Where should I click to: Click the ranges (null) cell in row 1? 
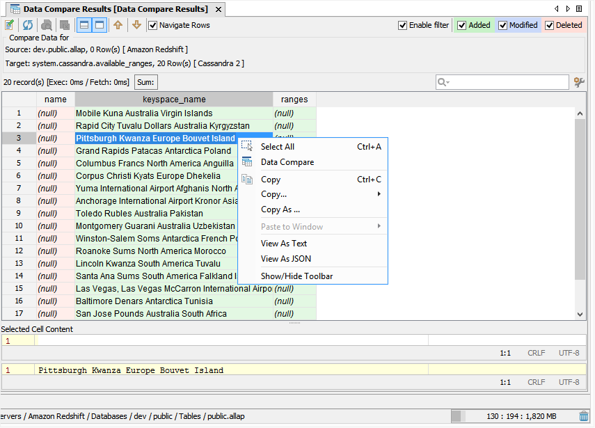tap(294, 113)
